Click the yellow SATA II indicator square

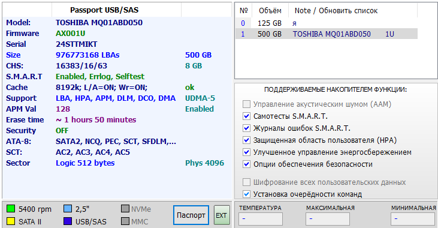(x=11, y=221)
